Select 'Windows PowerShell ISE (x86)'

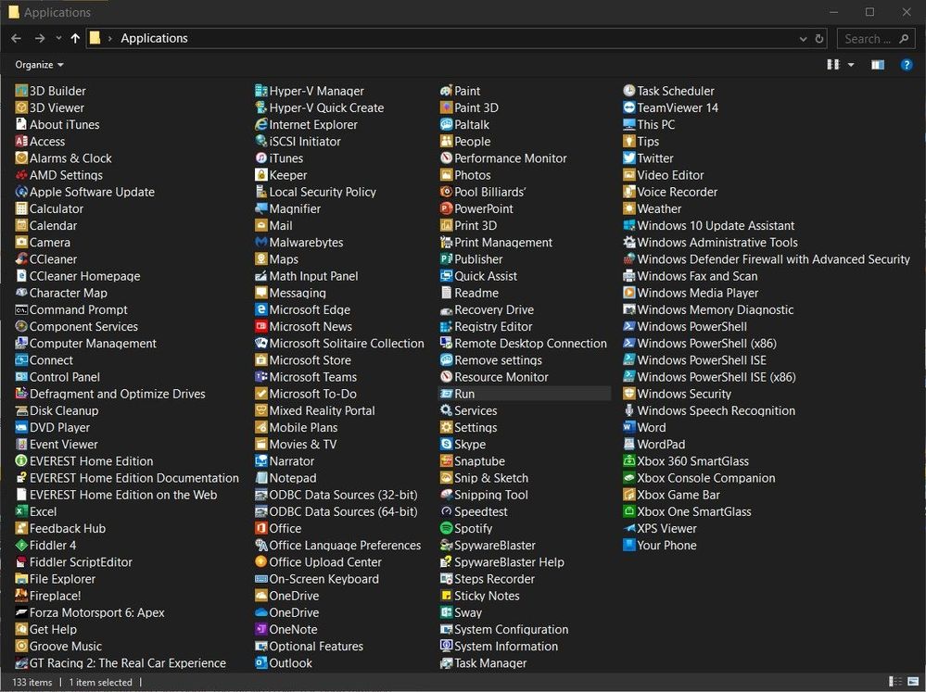click(709, 377)
